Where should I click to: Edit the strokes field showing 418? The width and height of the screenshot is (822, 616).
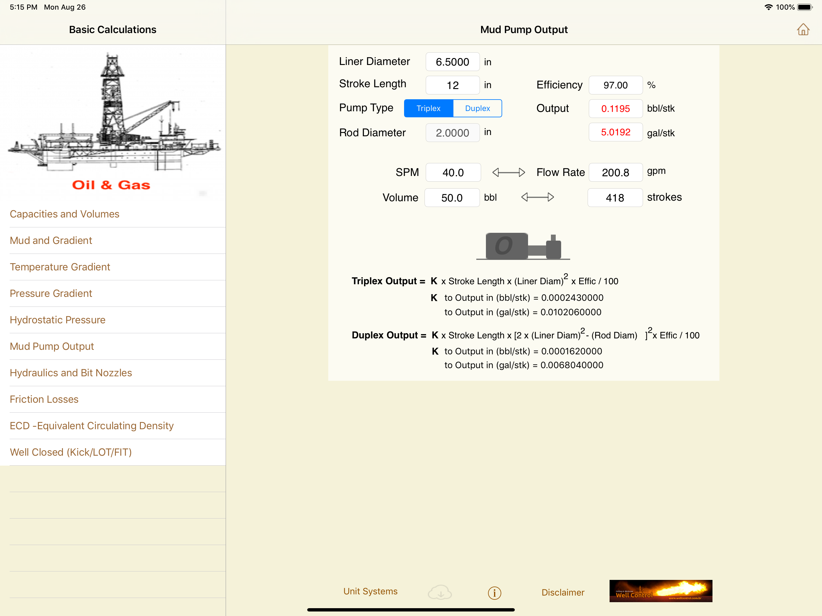click(615, 198)
